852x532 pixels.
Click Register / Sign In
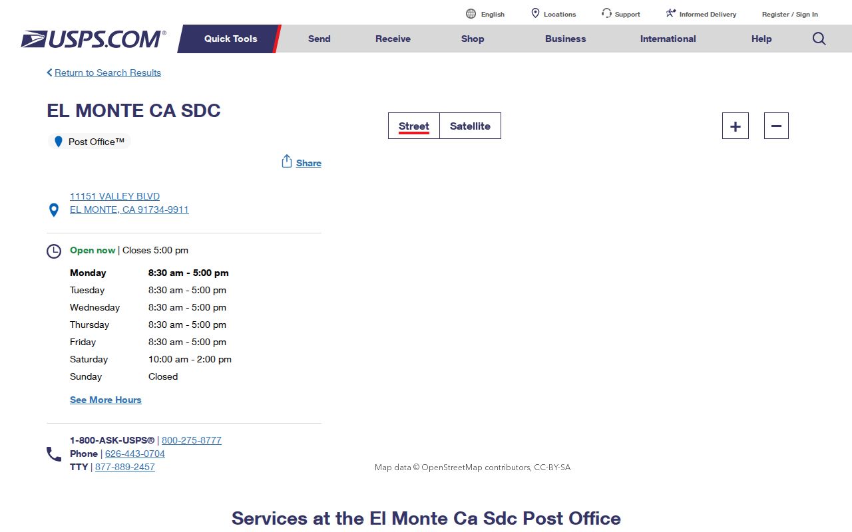790,14
